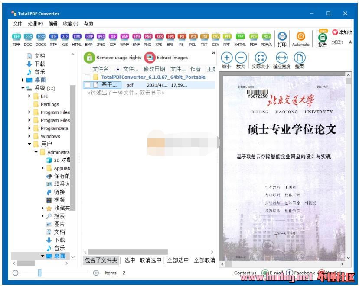Image resolution: width=359 pixels, height=286 pixels.
Task: Expand the 桌面 node under 音乐
Action: (23, 80)
